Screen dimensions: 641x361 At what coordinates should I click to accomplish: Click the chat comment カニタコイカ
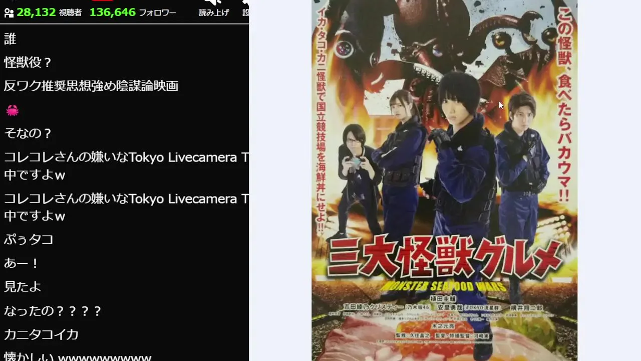(42, 334)
